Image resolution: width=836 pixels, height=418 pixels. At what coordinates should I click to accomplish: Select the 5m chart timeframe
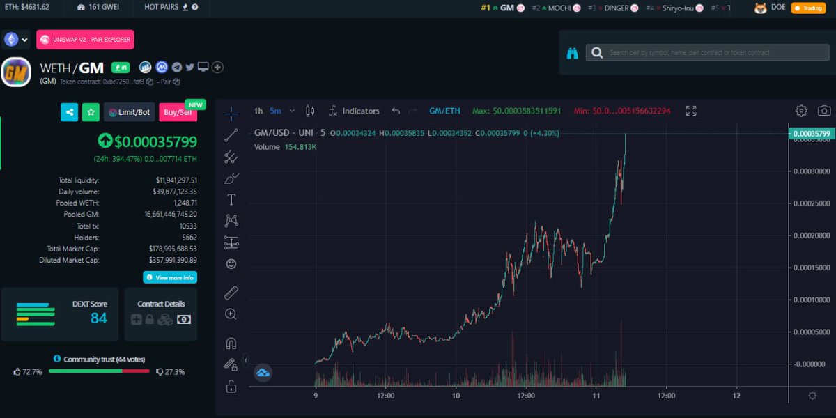coord(276,111)
